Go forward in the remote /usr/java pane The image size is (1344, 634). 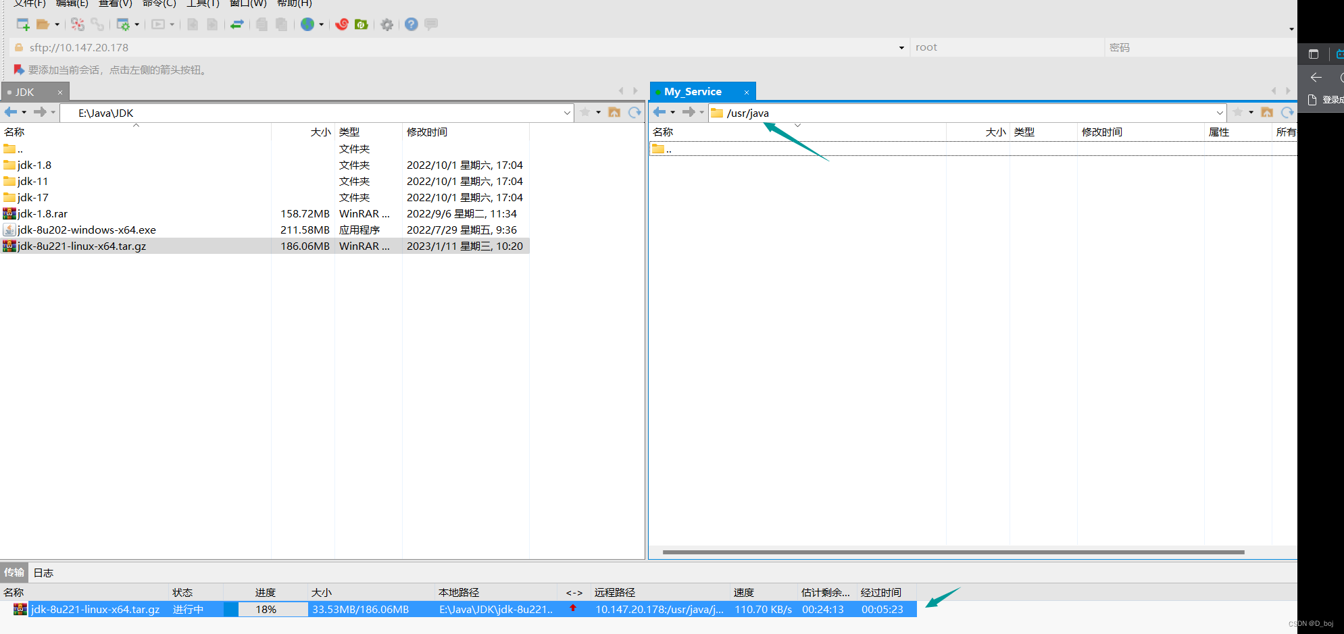click(x=689, y=112)
